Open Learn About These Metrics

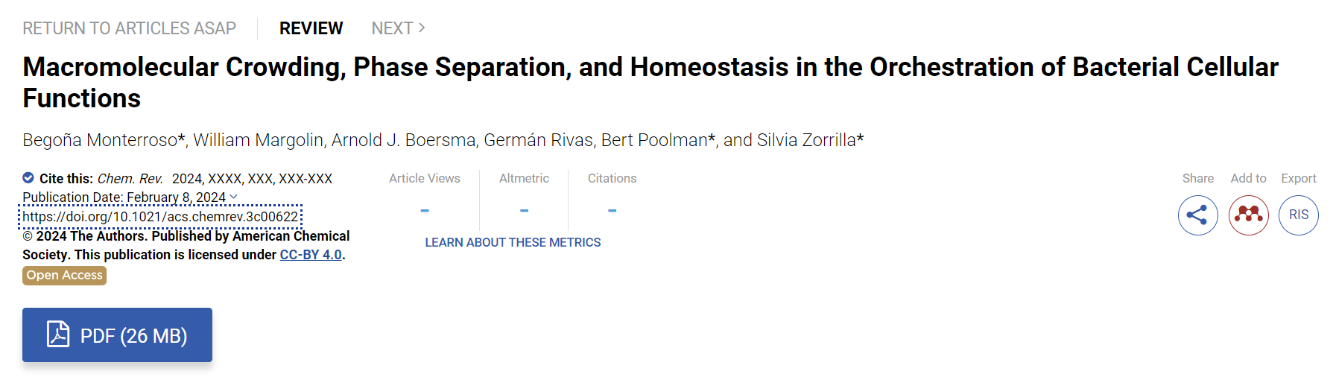tap(513, 242)
